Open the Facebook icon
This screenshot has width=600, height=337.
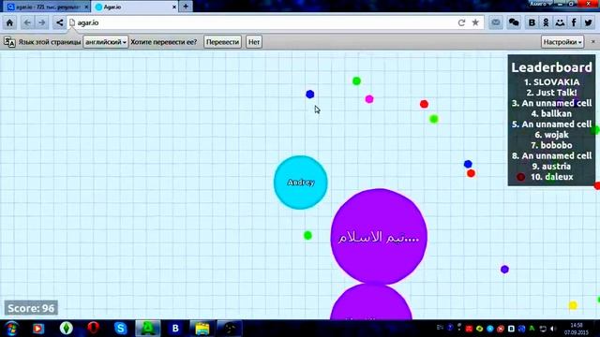click(x=574, y=22)
